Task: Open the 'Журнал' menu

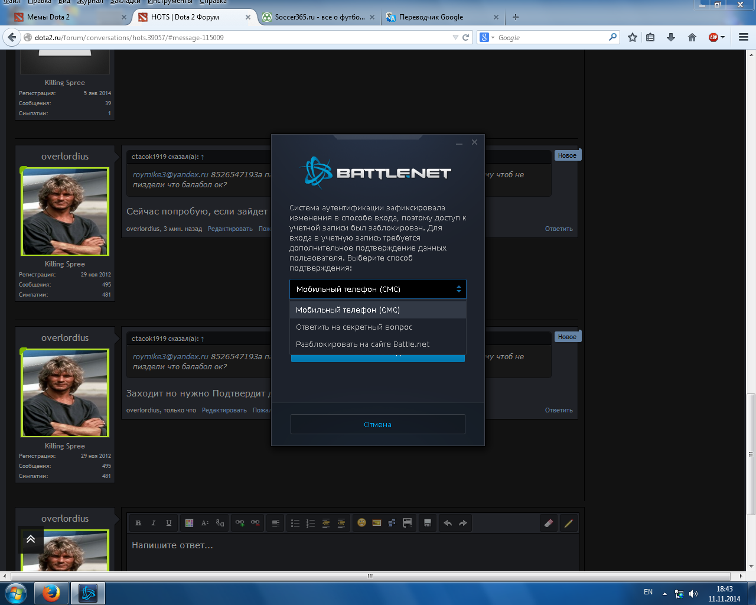Action: [90, 2]
